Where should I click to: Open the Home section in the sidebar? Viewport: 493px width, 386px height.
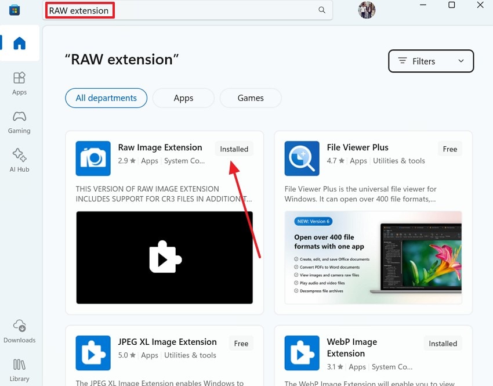[19, 43]
